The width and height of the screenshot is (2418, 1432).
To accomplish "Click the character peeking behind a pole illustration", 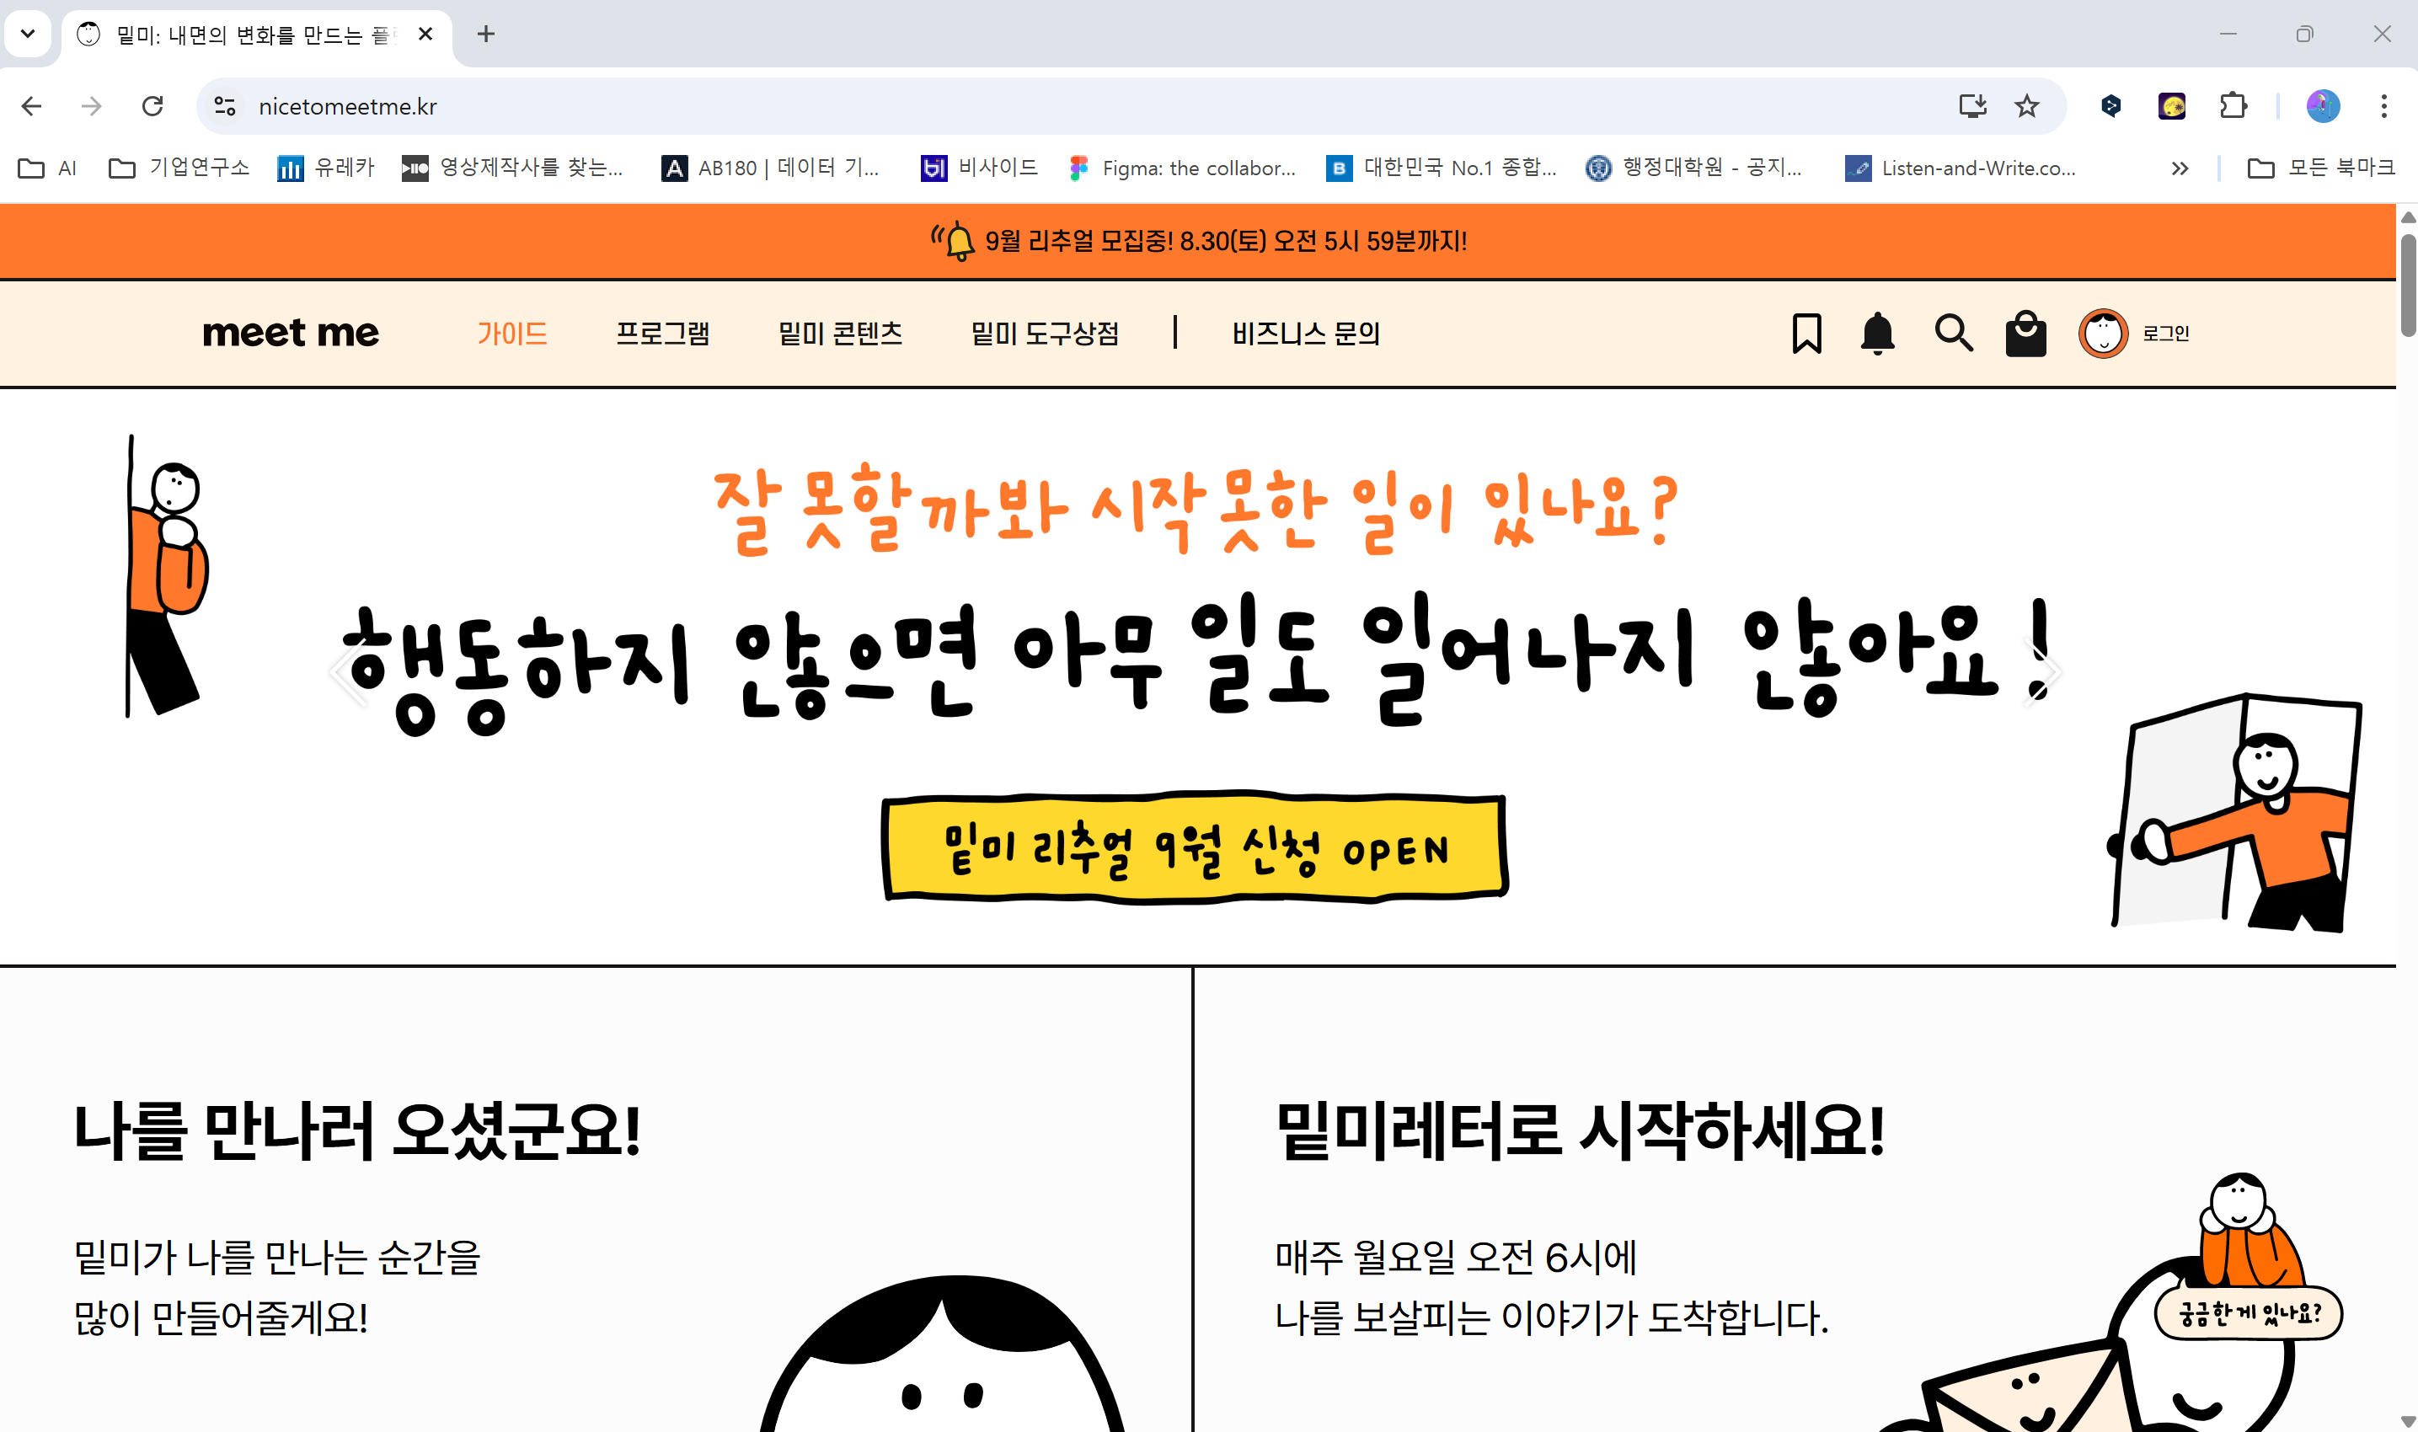I will pyautogui.click(x=167, y=576).
